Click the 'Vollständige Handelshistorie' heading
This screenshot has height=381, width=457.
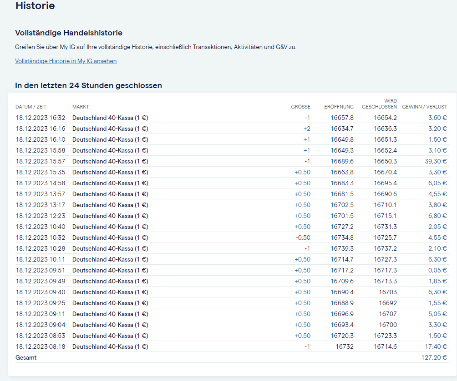(69, 33)
